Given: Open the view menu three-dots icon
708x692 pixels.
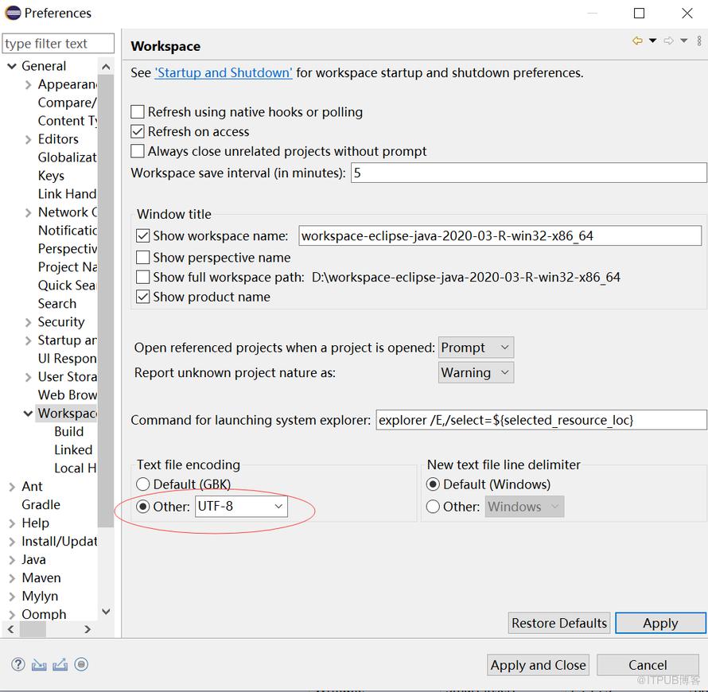Looking at the screenshot, I should tap(699, 41).
